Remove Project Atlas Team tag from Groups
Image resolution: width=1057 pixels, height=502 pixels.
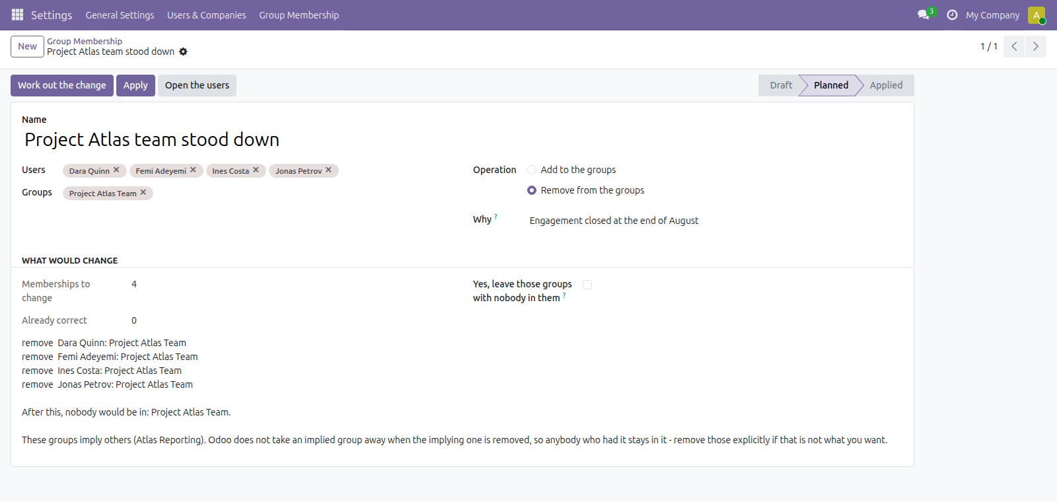pyautogui.click(x=143, y=192)
